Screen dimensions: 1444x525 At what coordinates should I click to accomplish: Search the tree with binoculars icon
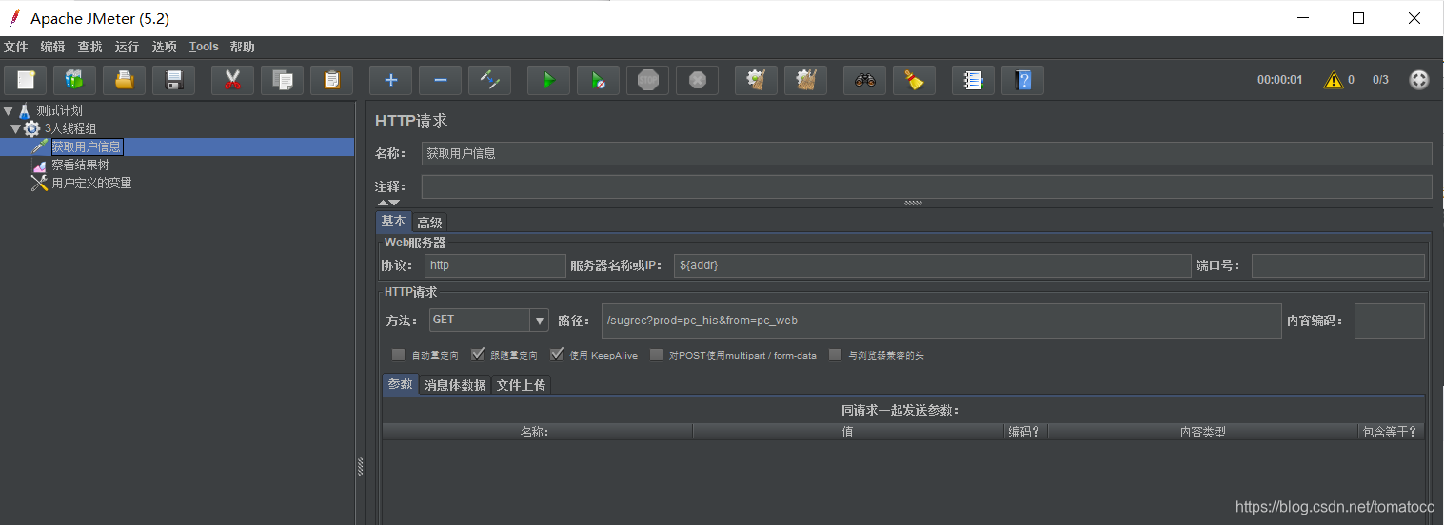tap(864, 80)
